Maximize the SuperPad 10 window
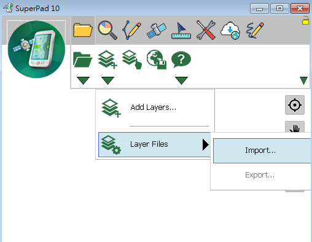 (x=279, y=9)
